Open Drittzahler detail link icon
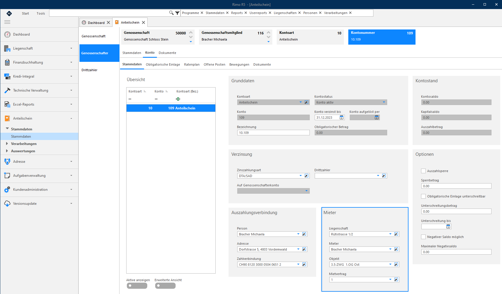Viewport: 502px width, 294px height. [x=384, y=176]
